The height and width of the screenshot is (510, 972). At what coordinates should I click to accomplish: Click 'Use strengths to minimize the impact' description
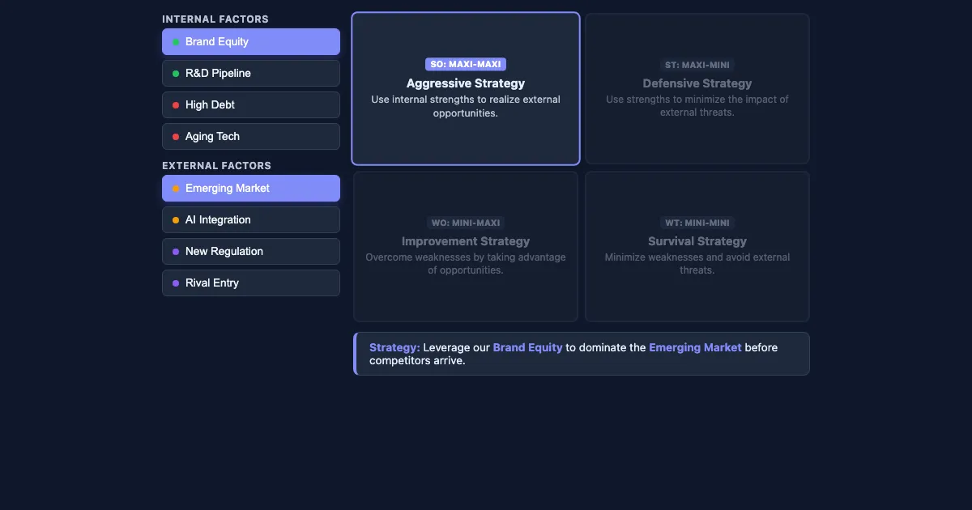click(x=697, y=106)
